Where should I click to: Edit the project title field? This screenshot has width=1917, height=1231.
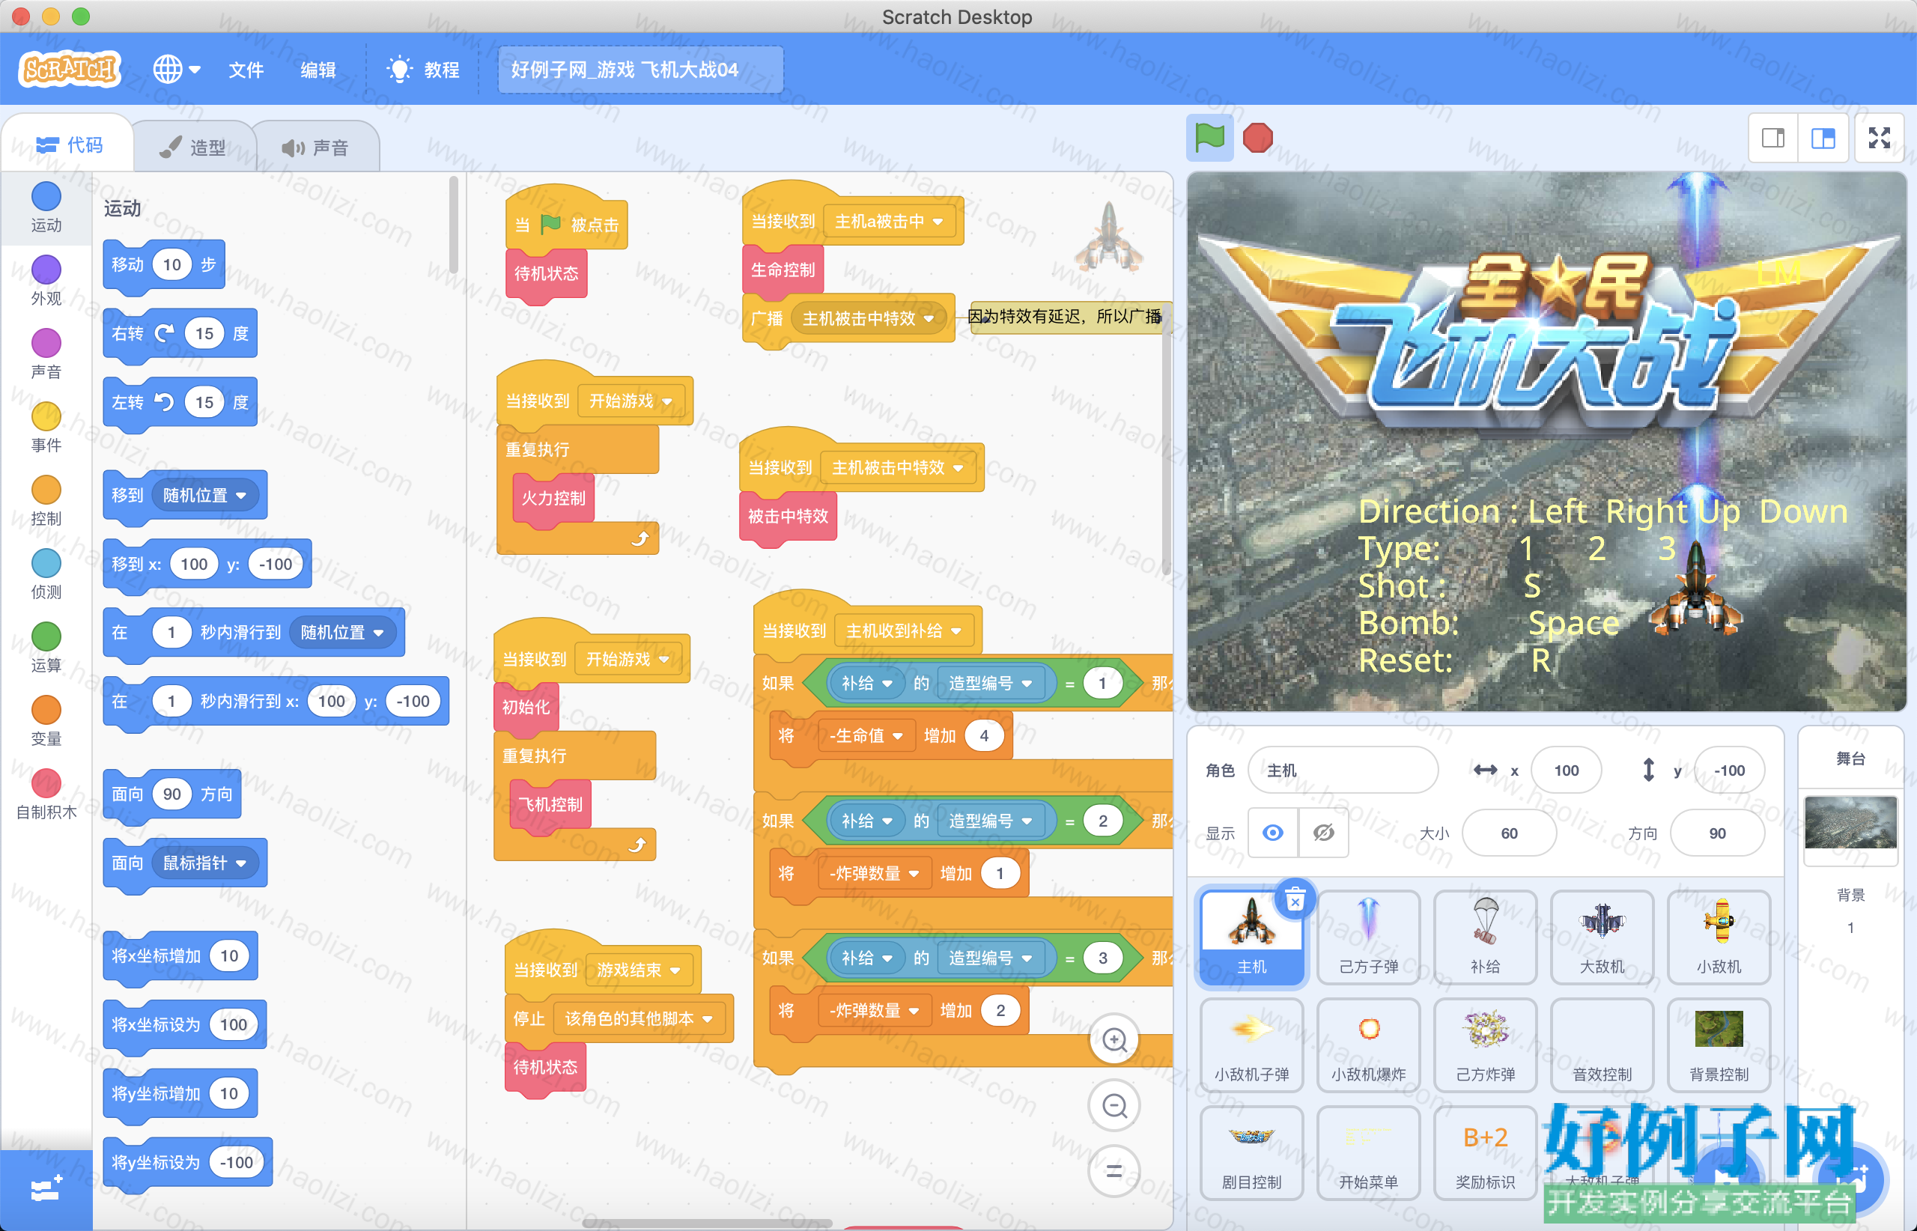640,70
